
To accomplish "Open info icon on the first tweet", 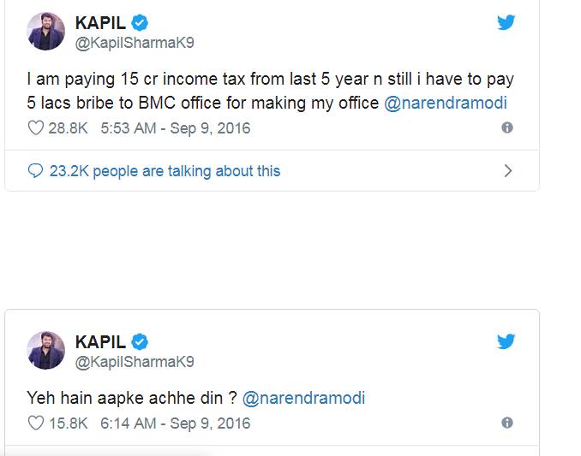I will (507, 128).
